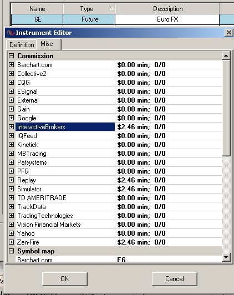Expand the Zen-Fire commission row
Viewport: 234px width, 295px height.
[x=11, y=242]
